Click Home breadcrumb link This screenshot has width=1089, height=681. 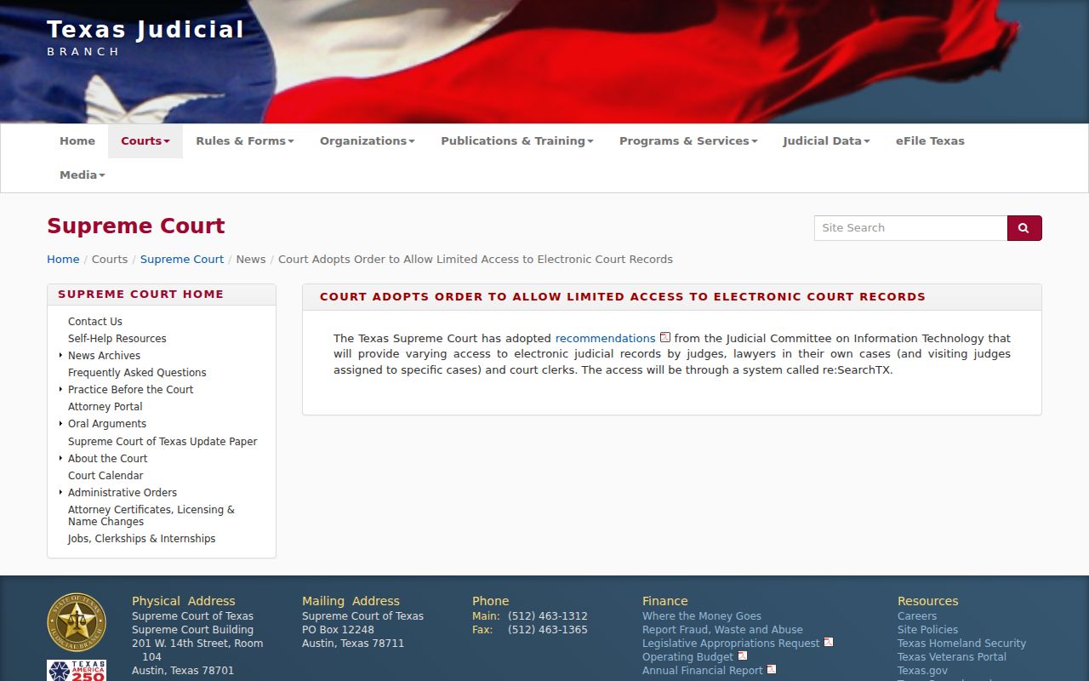coord(63,260)
